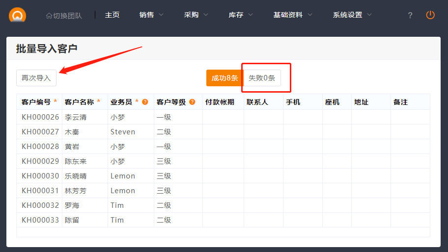Image resolution: width=448 pixels, height=252 pixels.
Task: Open the 基础资料 menu
Action: [293, 15]
